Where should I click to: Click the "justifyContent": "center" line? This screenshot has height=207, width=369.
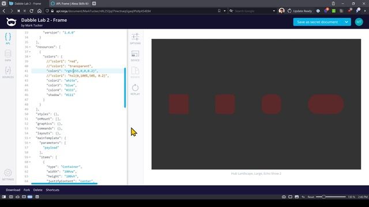tap(70, 181)
